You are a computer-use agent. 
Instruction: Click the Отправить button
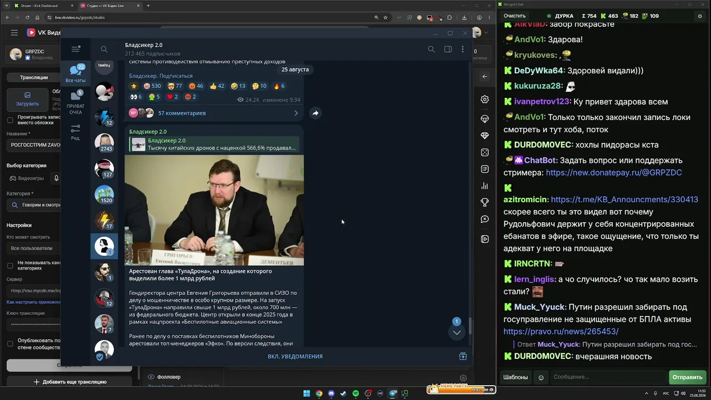pyautogui.click(x=687, y=377)
